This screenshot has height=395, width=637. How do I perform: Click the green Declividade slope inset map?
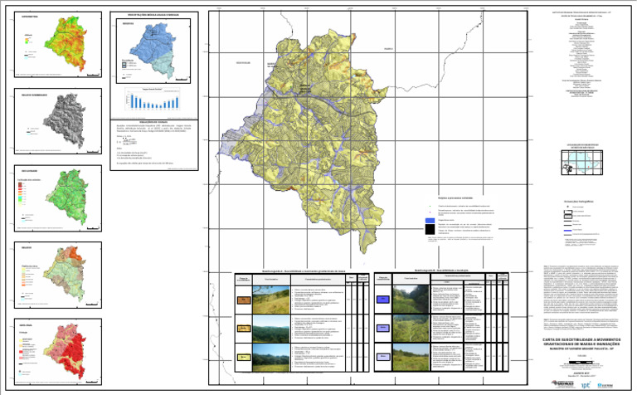pos(58,198)
